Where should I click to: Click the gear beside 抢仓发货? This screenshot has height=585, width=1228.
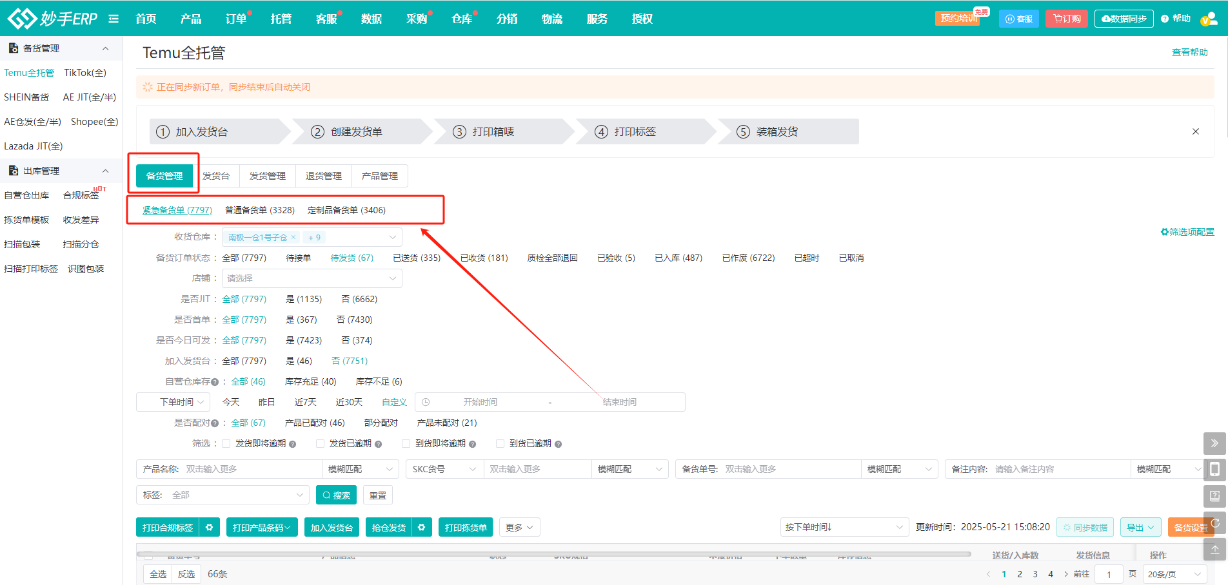tap(421, 528)
